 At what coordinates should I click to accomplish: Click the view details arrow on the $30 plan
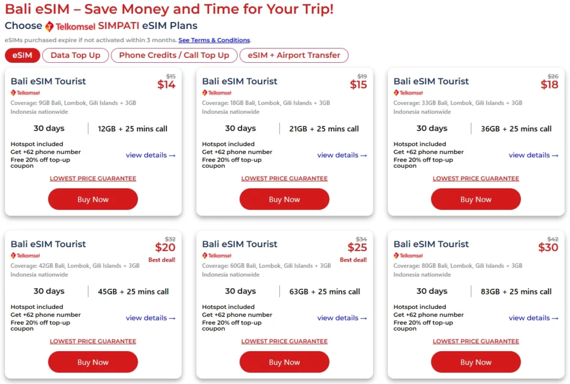point(533,318)
